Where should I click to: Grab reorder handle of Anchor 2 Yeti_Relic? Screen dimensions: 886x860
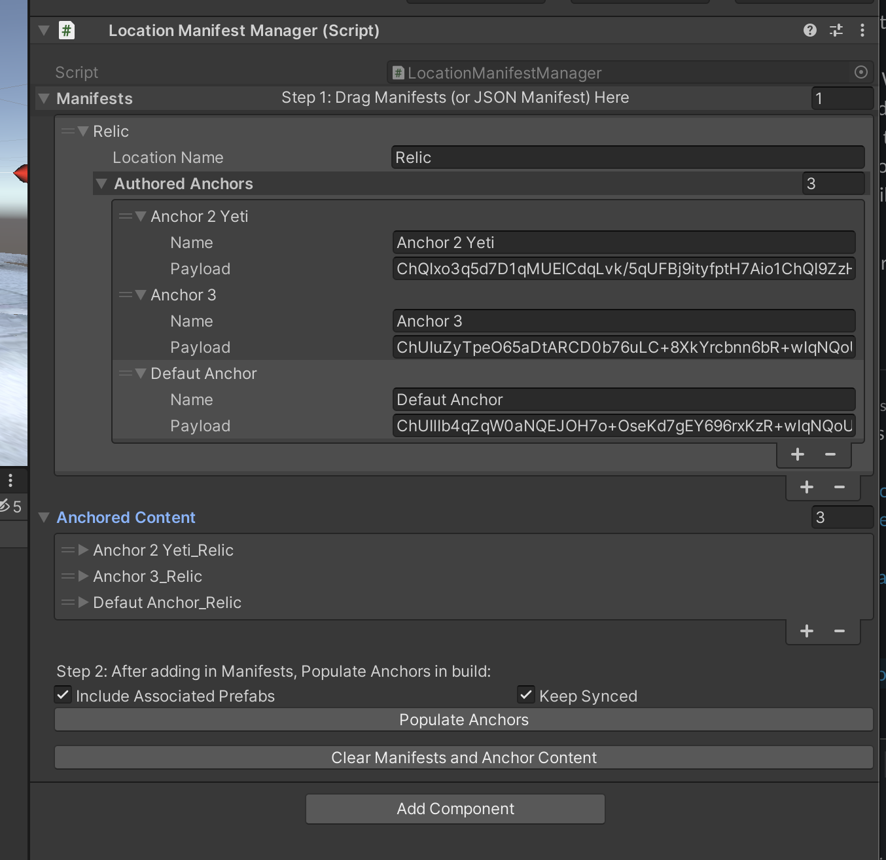click(x=67, y=550)
